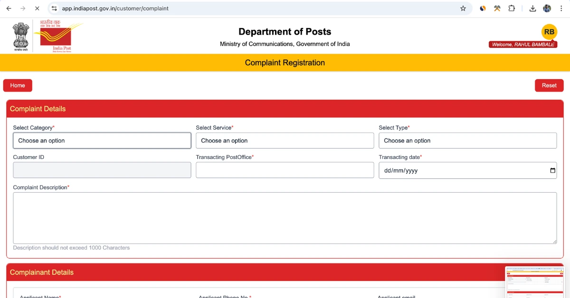Image resolution: width=570 pixels, height=298 pixels.
Task: Open the screenshot preview thumbnail
Action: pos(534,281)
